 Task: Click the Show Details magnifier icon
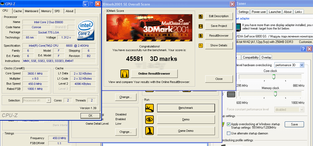[x=201, y=46]
